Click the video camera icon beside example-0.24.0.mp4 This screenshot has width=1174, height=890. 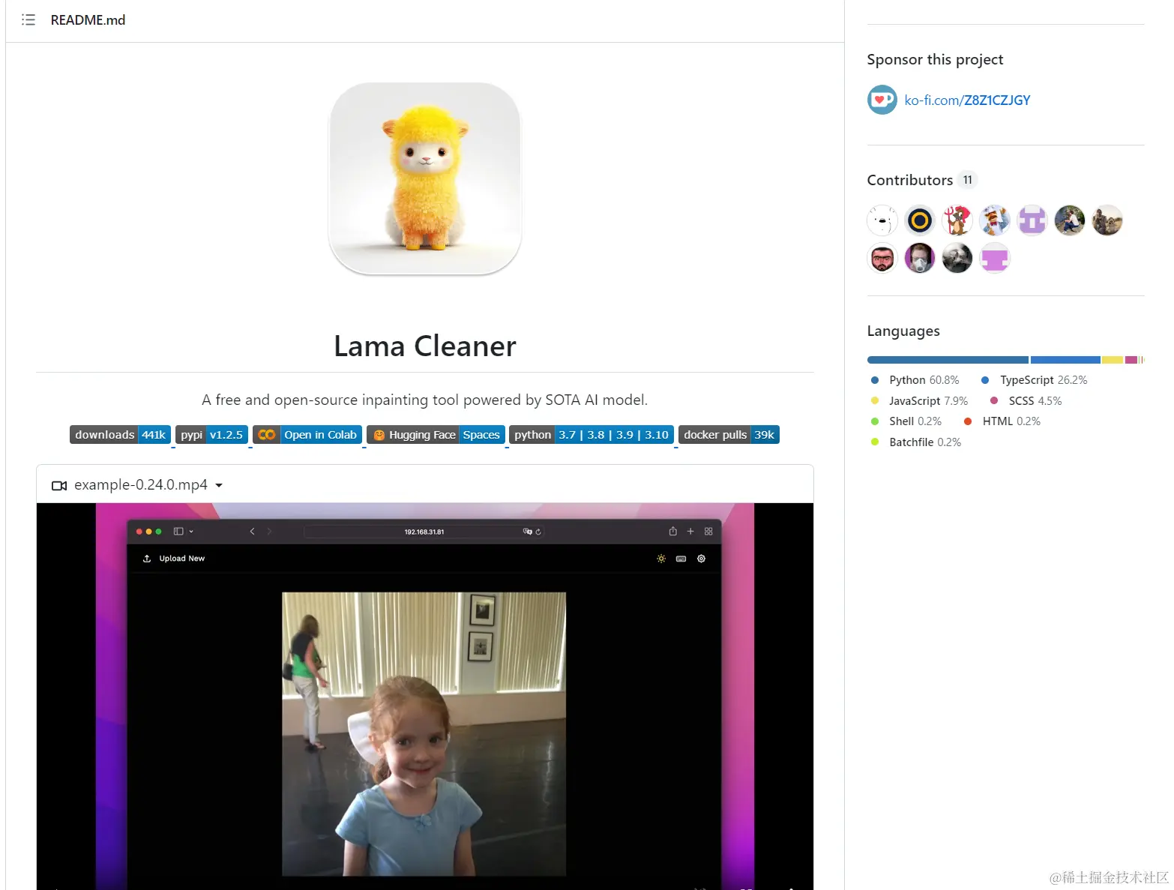click(x=59, y=486)
